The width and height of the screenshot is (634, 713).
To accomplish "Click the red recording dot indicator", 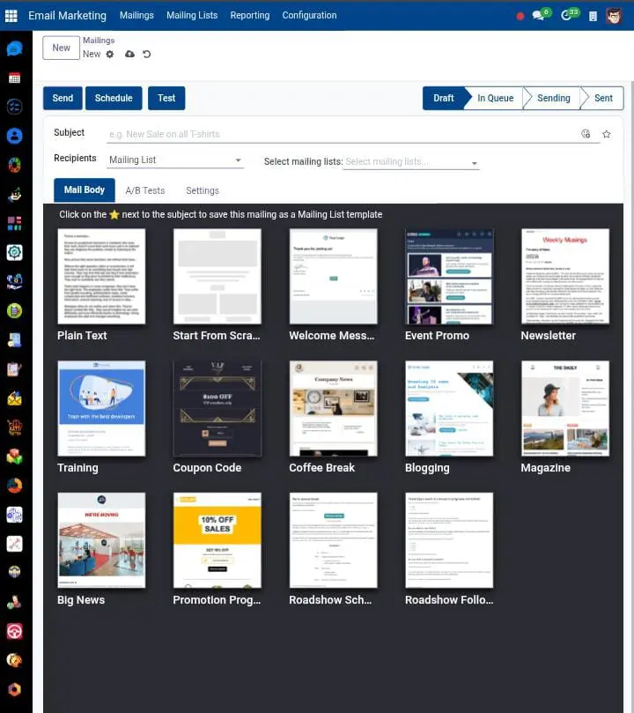I will (520, 17).
